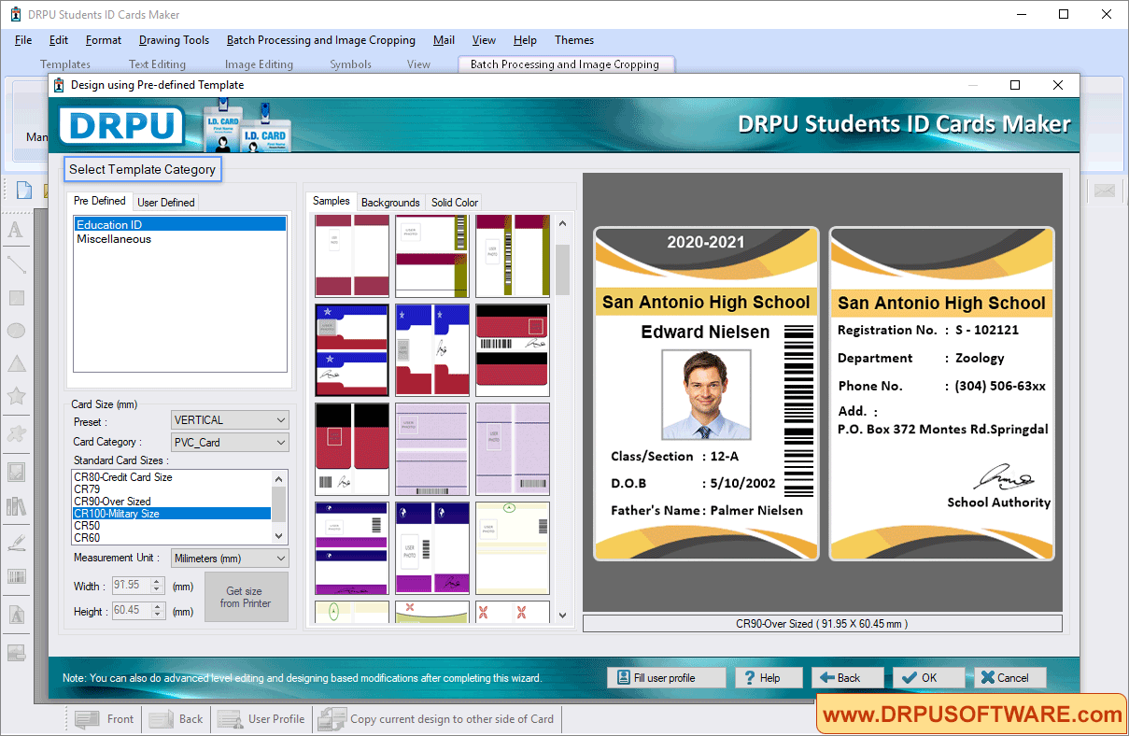The image size is (1129, 736).
Task: Select the Signature pen tool
Action: pyautogui.click(x=16, y=542)
